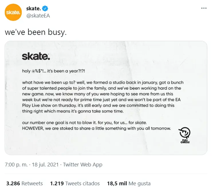This screenshot has height=191, width=213.
Task: Open the attached announcement image
Action: [x=106, y=98]
